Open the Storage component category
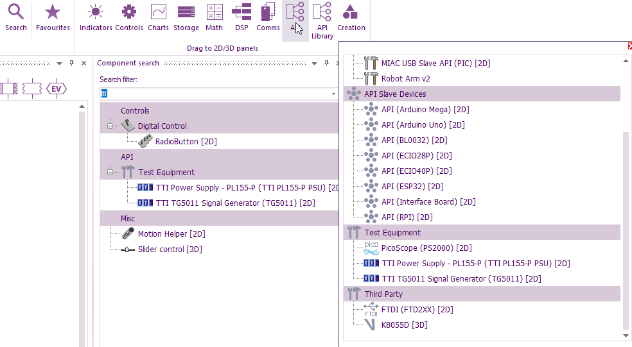Screen dimensions: 632x347 click(x=186, y=17)
